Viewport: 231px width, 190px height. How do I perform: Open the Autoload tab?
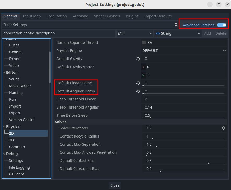(x=80, y=16)
